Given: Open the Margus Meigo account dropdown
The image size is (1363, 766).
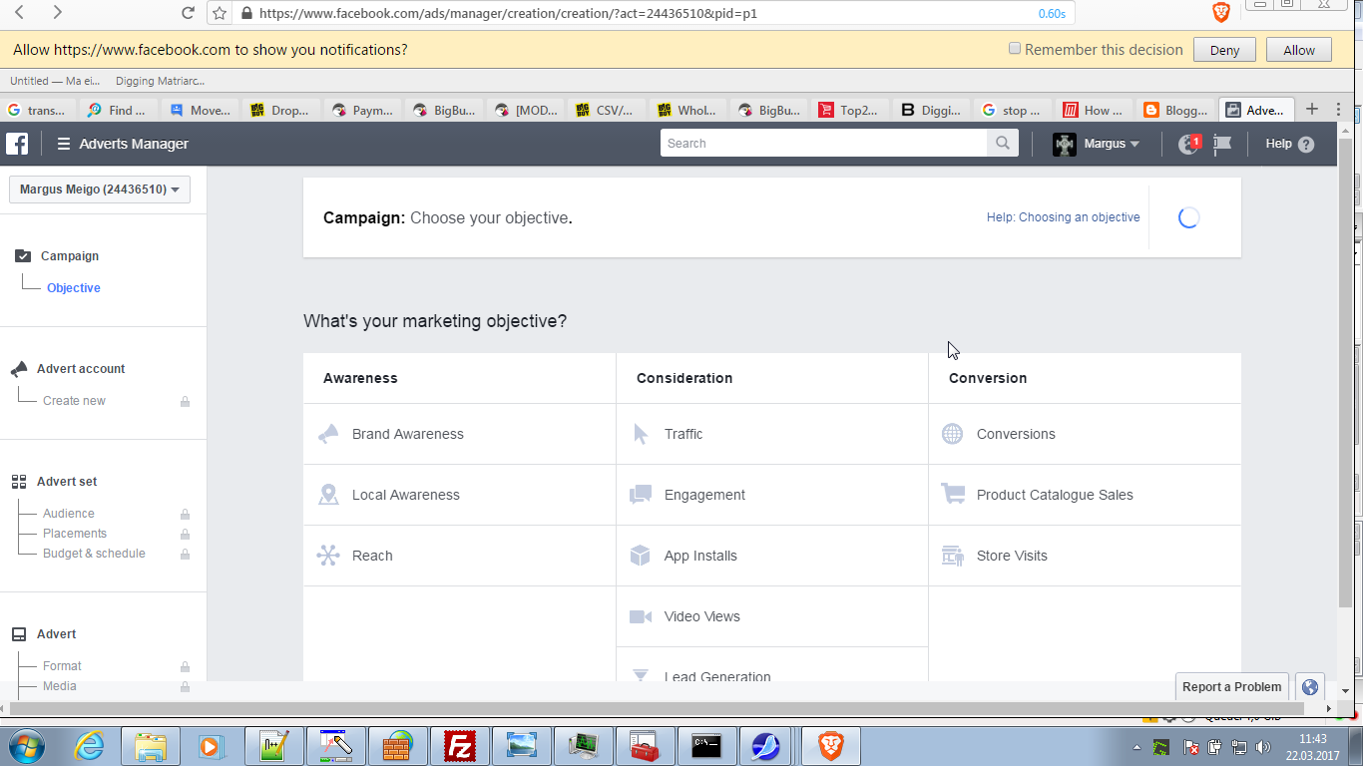Looking at the screenshot, I should pos(100,190).
